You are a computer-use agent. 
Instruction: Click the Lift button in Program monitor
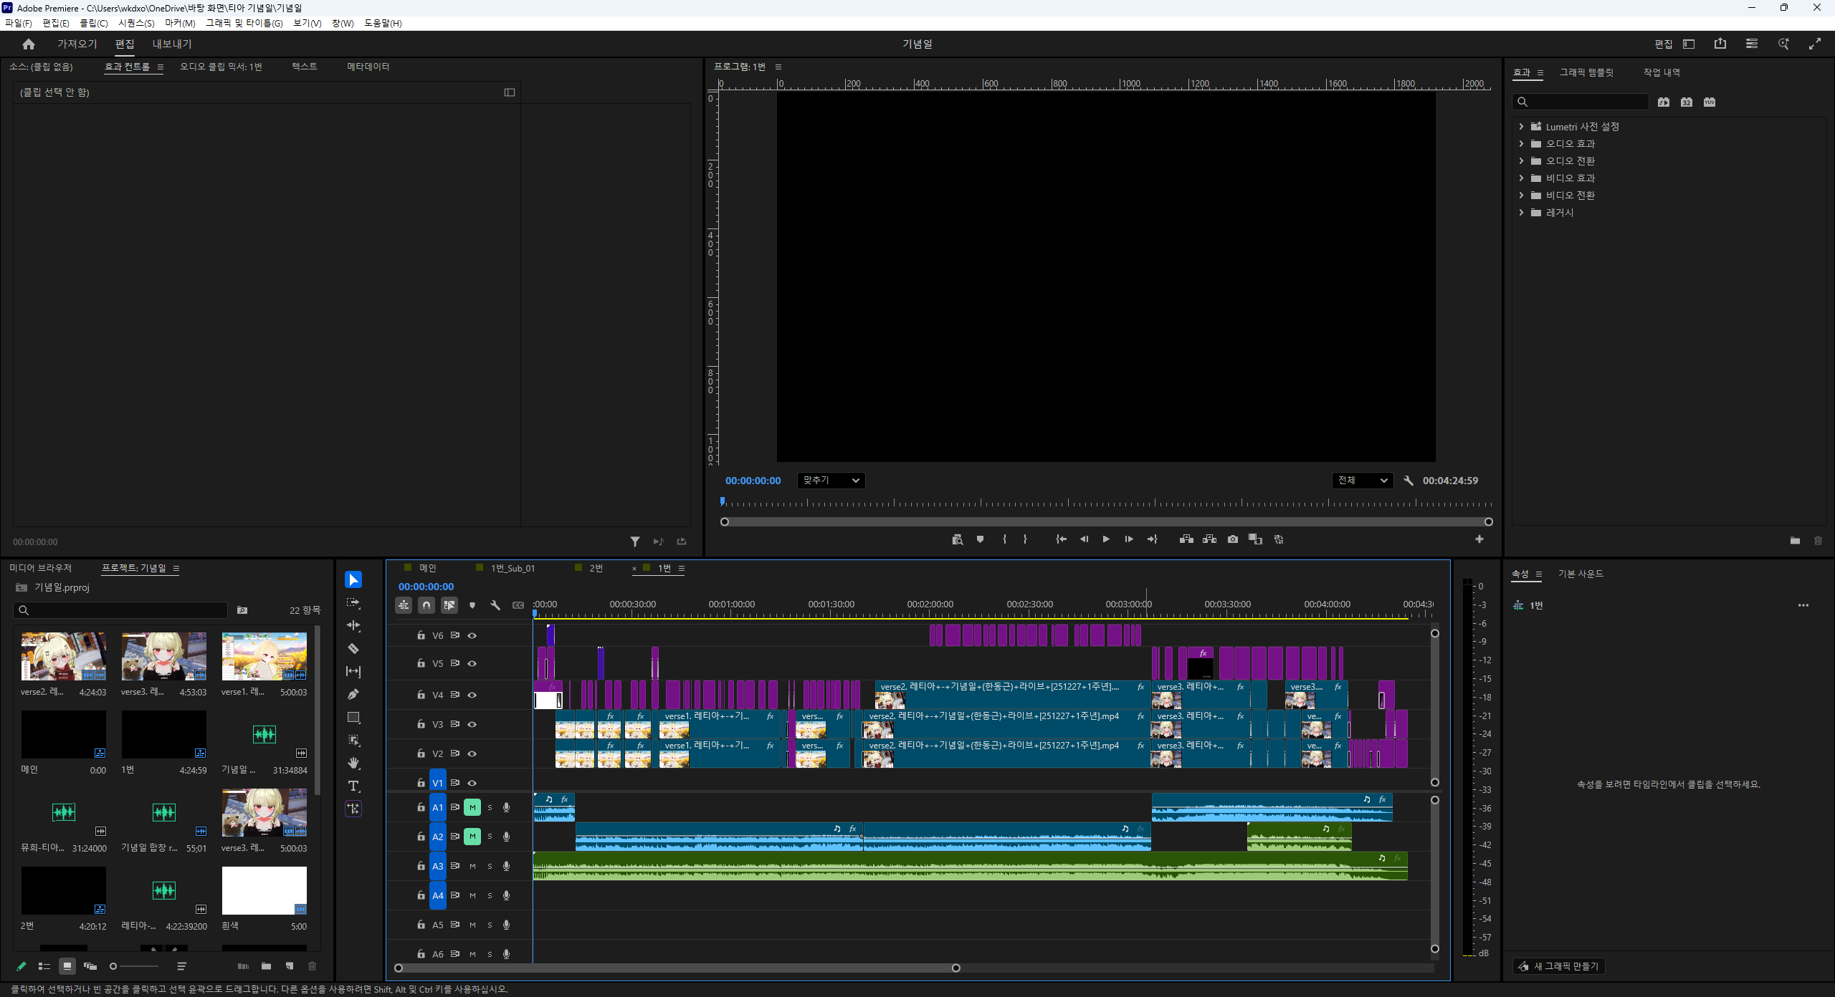click(1186, 539)
